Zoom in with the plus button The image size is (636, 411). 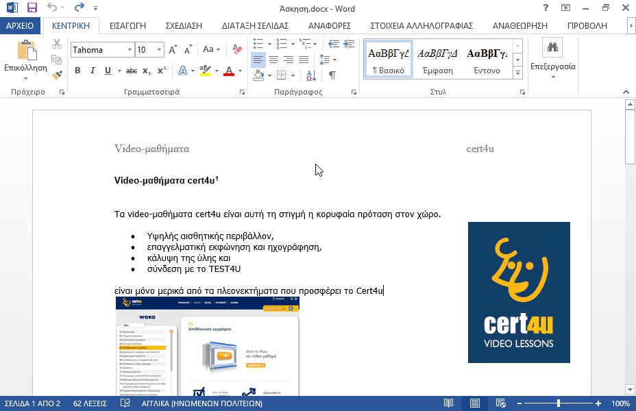point(598,403)
